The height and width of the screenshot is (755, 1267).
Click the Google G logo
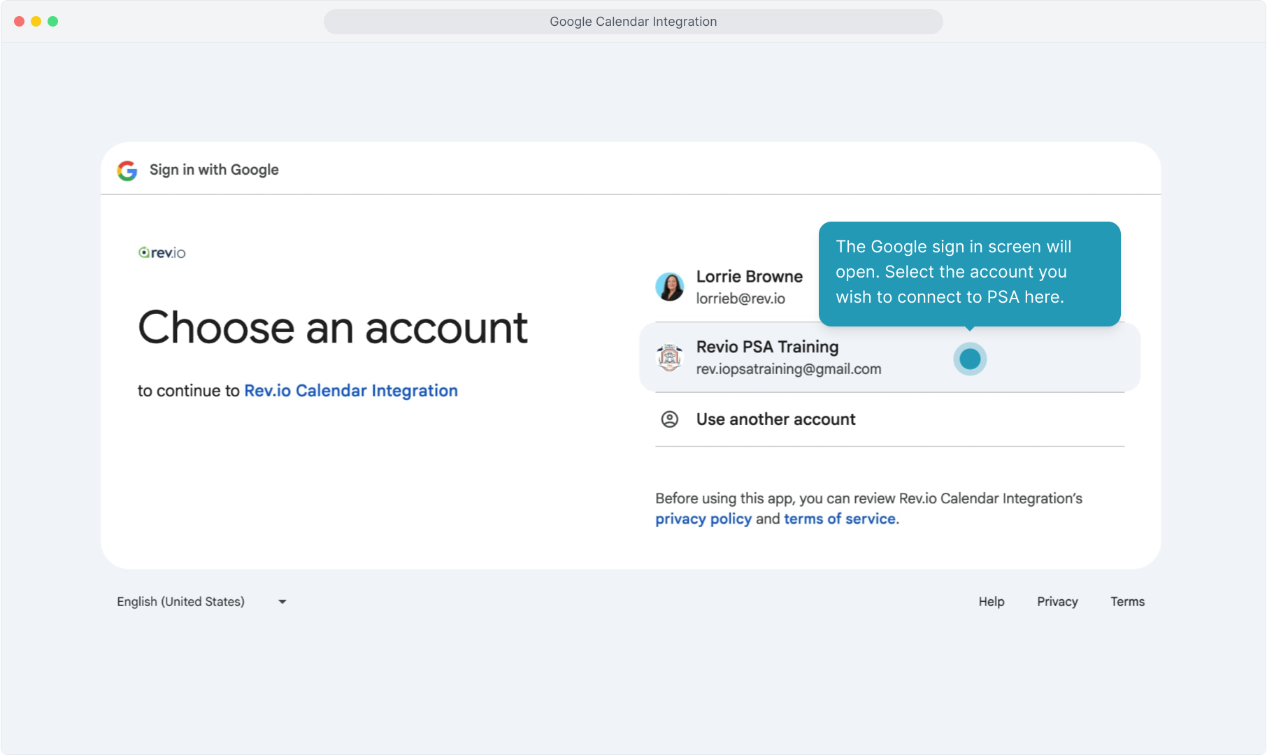pos(127,171)
